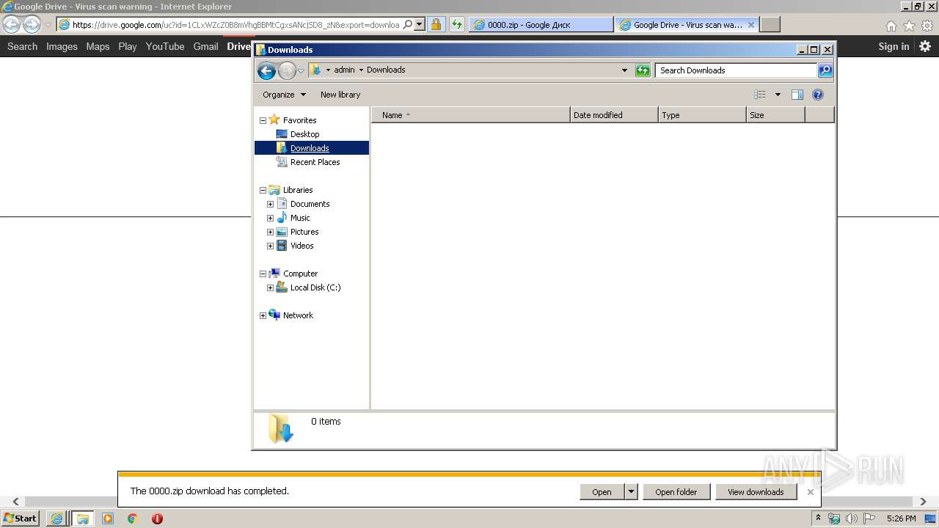Open YouTube in Google bar
Image resolution: width=939 pixels, height=528 pixels.
(x=165, y=46)
